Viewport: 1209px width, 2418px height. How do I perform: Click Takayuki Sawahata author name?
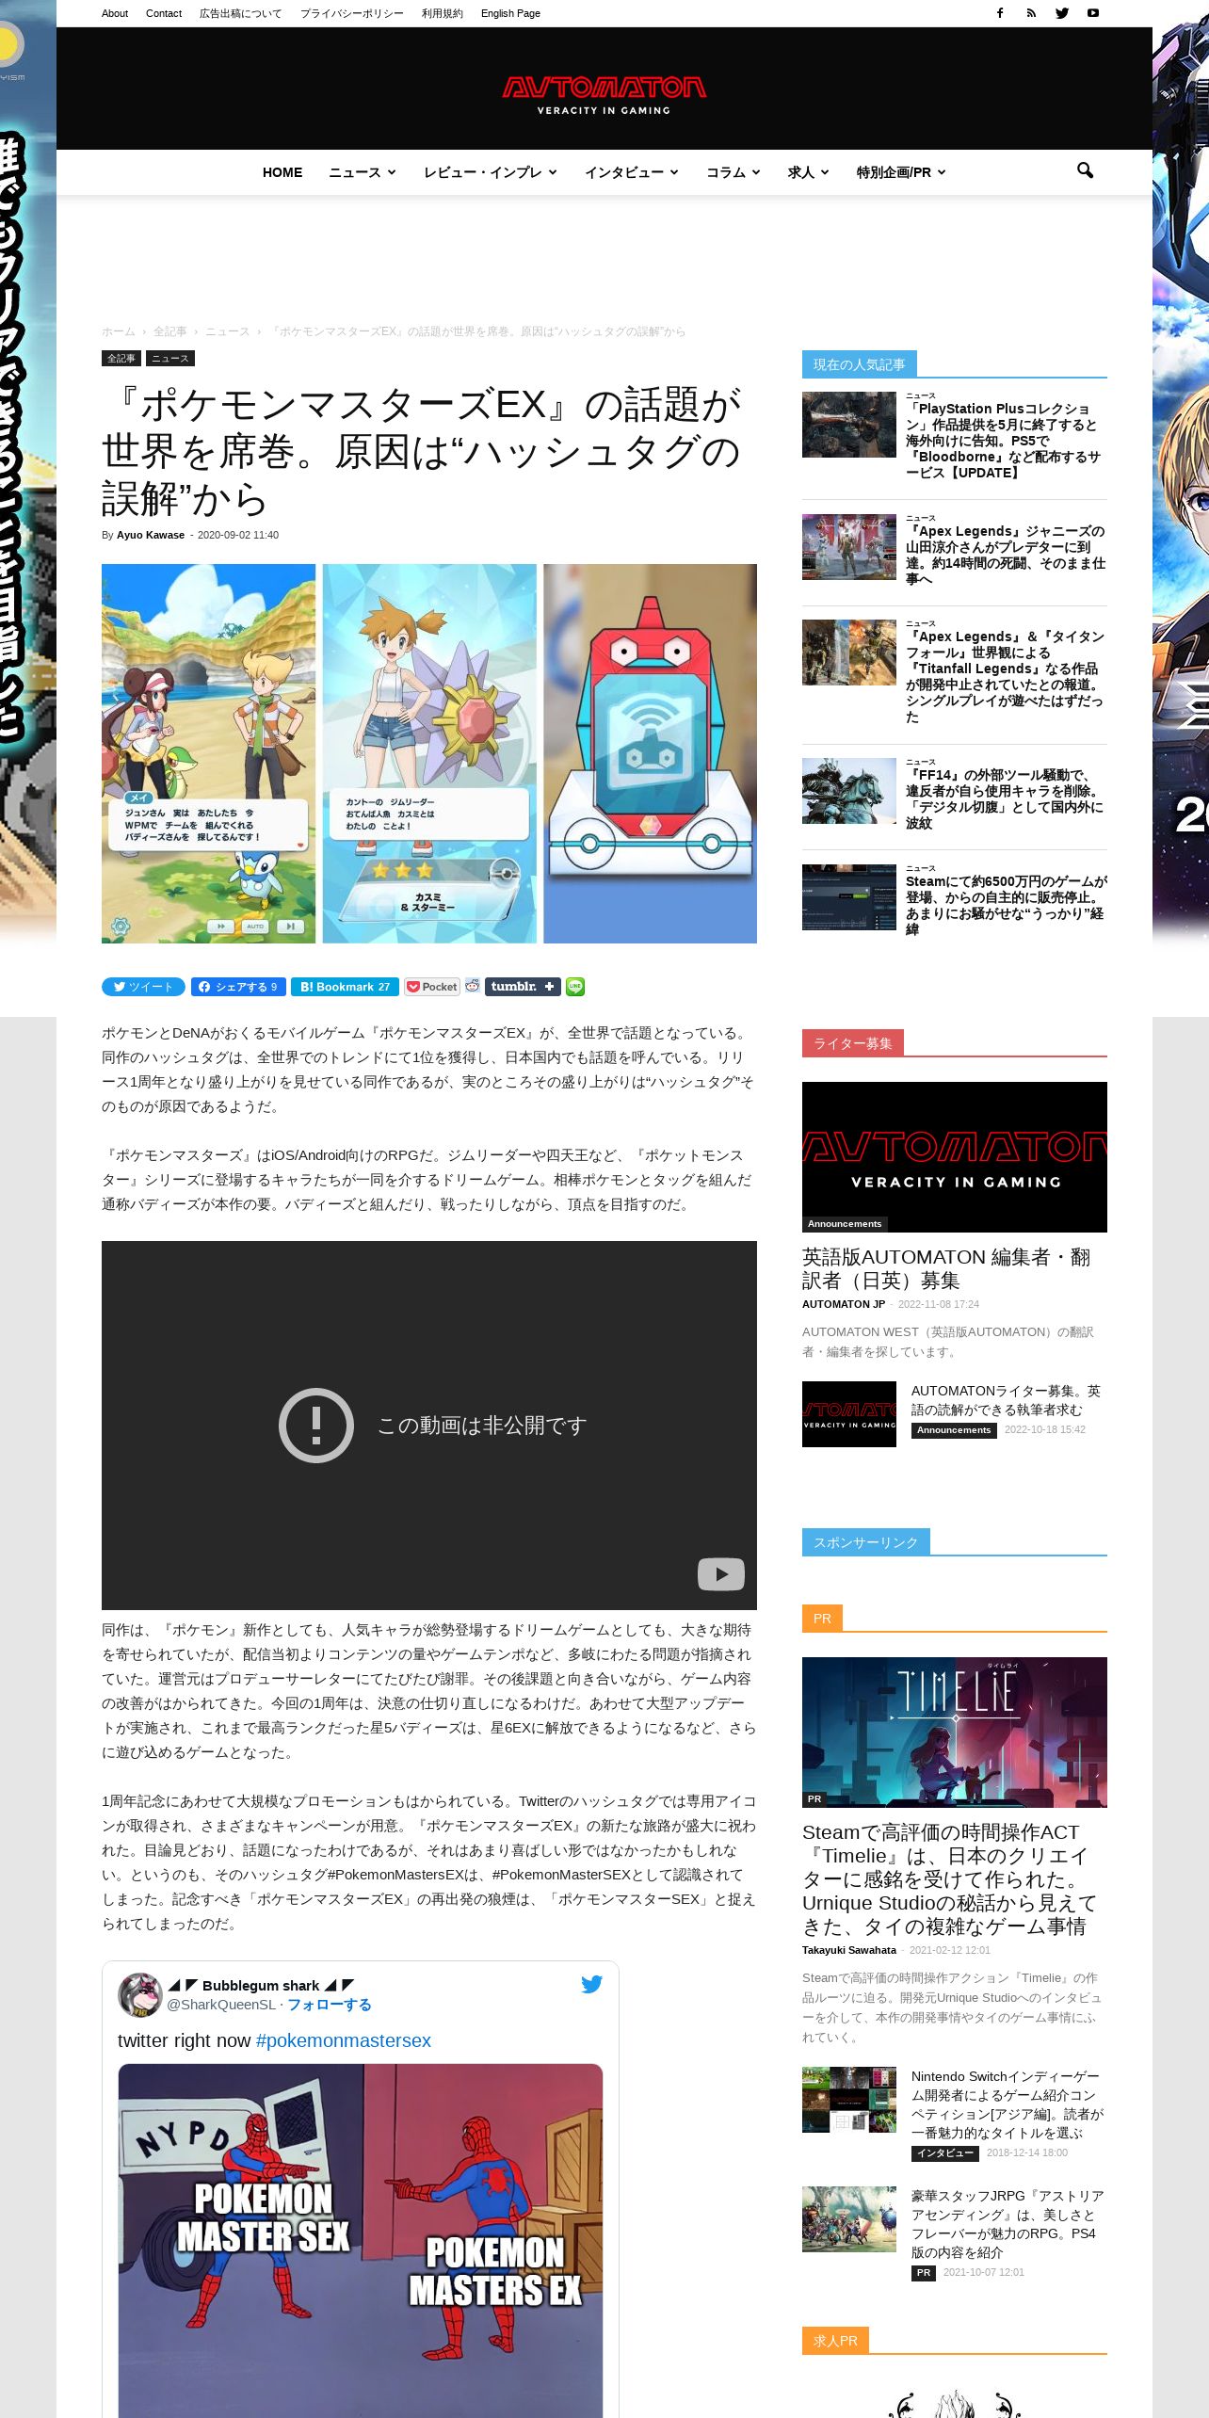tap(849, 1950)
